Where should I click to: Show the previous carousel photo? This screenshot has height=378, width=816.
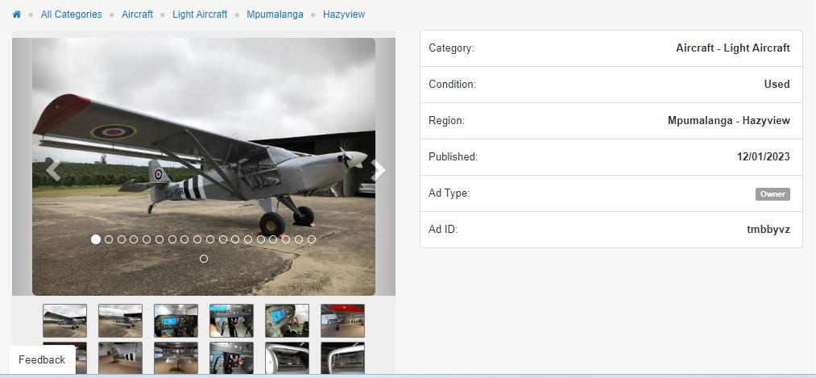pyautogui.click(x=53, y=170)
